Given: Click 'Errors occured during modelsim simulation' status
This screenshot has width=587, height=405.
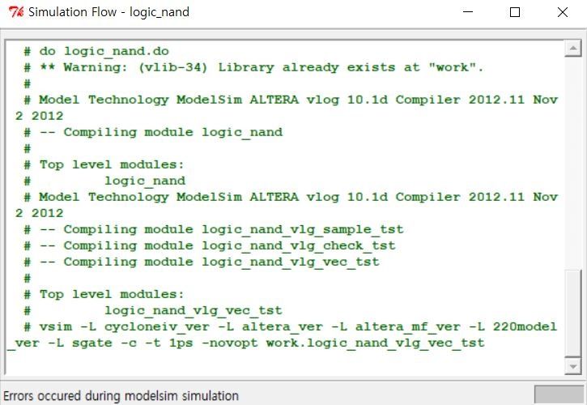Looking at the screenshot, I should pyautogui.click(x=121, y=396).
